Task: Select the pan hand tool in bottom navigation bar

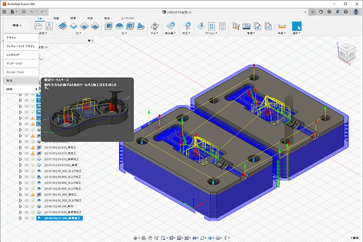Action: coord(150,237)
